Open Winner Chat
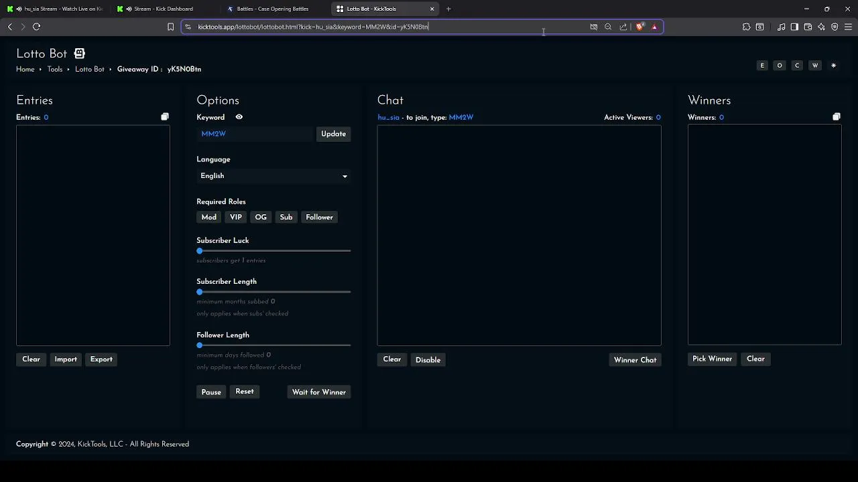This screenshot has height=482, width=858. (635, 360)
